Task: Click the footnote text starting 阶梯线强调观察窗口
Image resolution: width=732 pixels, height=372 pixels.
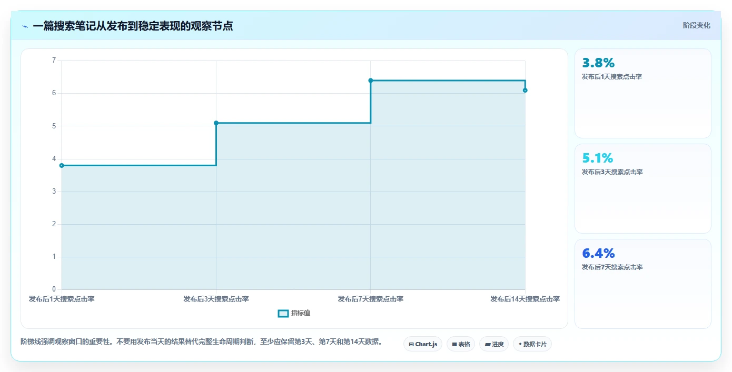Action: 201,341
